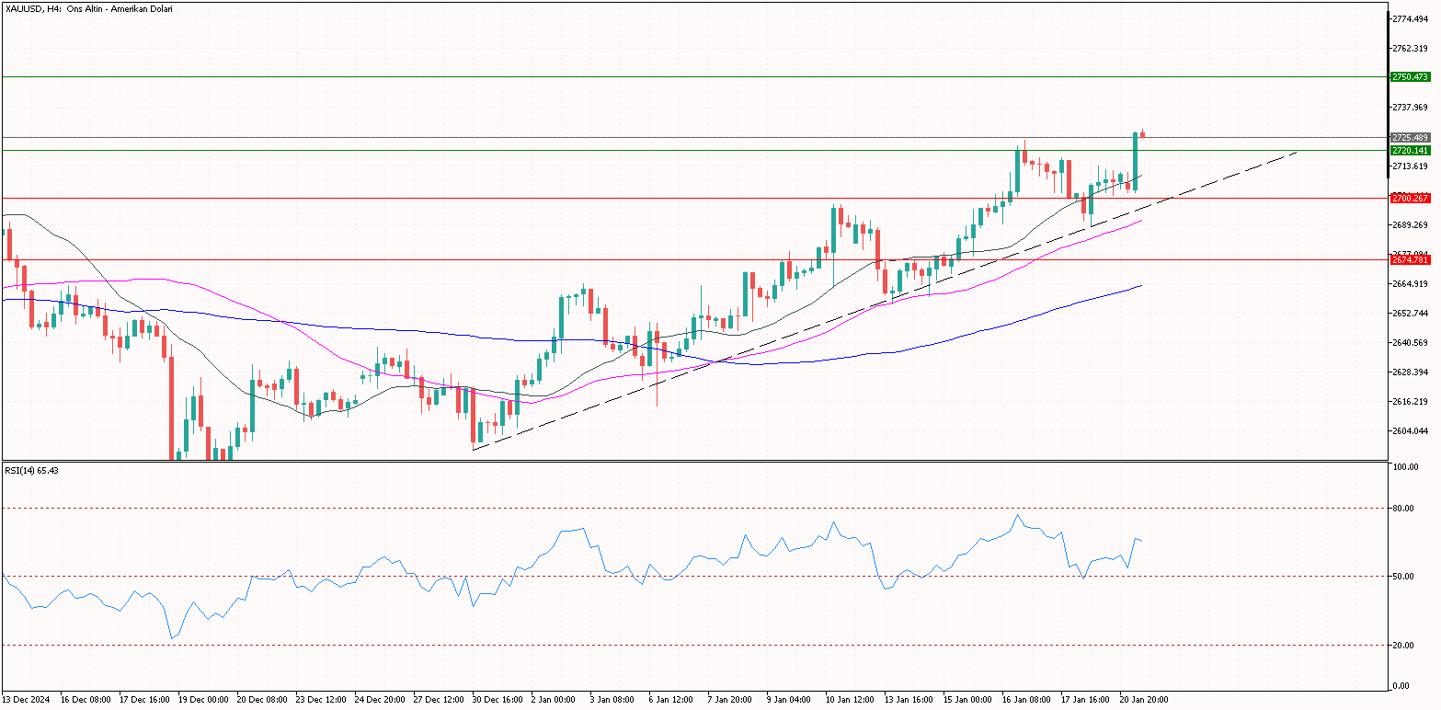1441x710 pixels.
Task: Click the 17 Dec 16:00 time label
Action: pos(146,700)
